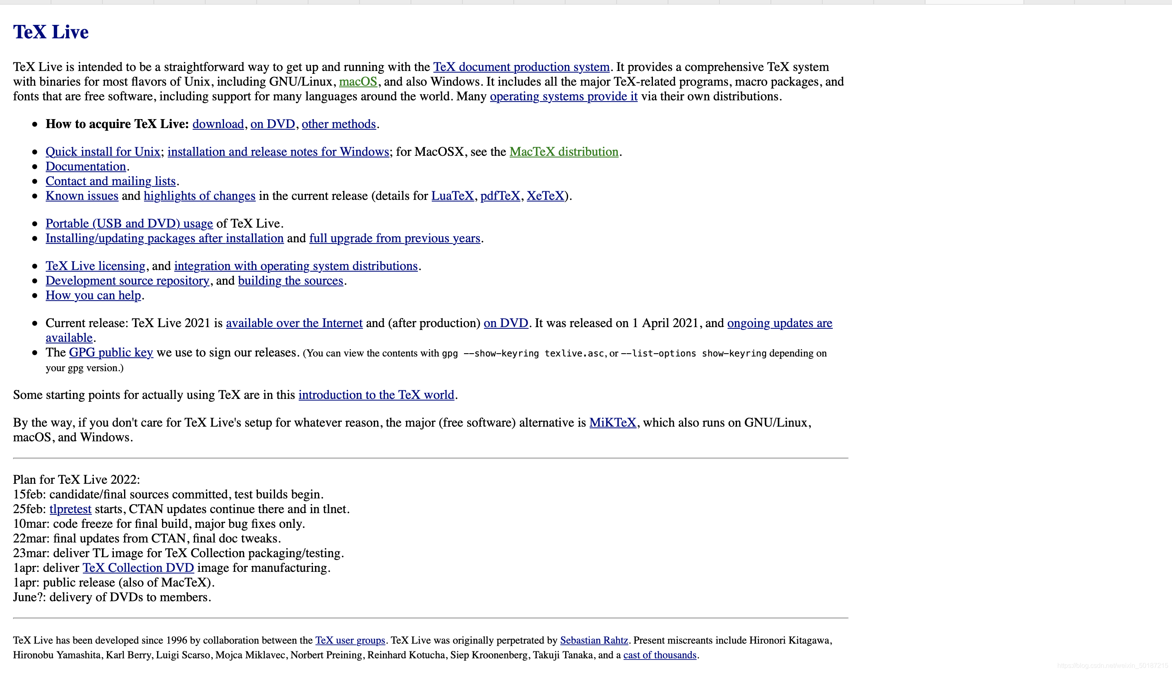Viewport: 1172px width, 673px height.
Task: Click 'June?: delivery of DVDs to members' line
Action: point(112,598)
